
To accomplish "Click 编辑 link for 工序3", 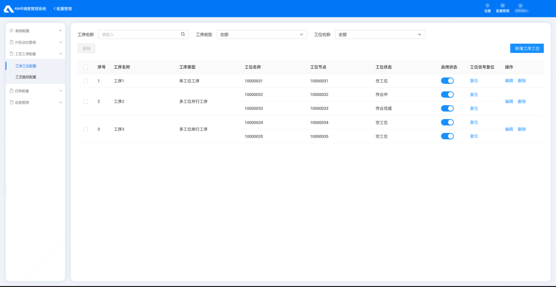I will pyautogui.click(x=509, y=129).
